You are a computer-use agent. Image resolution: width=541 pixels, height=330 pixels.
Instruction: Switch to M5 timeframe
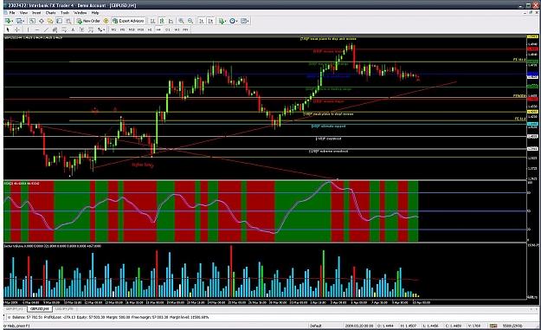pyautogui.click(x=122, y=29)
